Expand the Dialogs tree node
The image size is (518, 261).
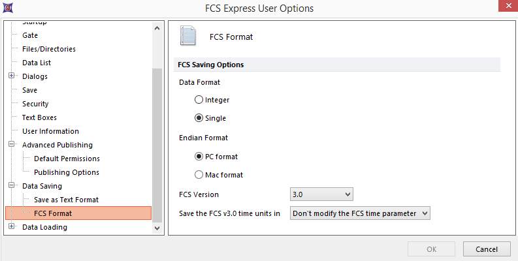click(12, 76)
